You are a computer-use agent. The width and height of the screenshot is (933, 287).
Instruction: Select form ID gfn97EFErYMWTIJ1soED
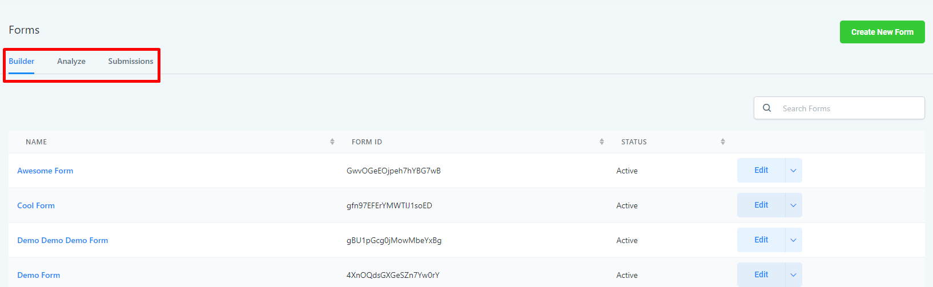pyautogui.click(x=389, y=205)
